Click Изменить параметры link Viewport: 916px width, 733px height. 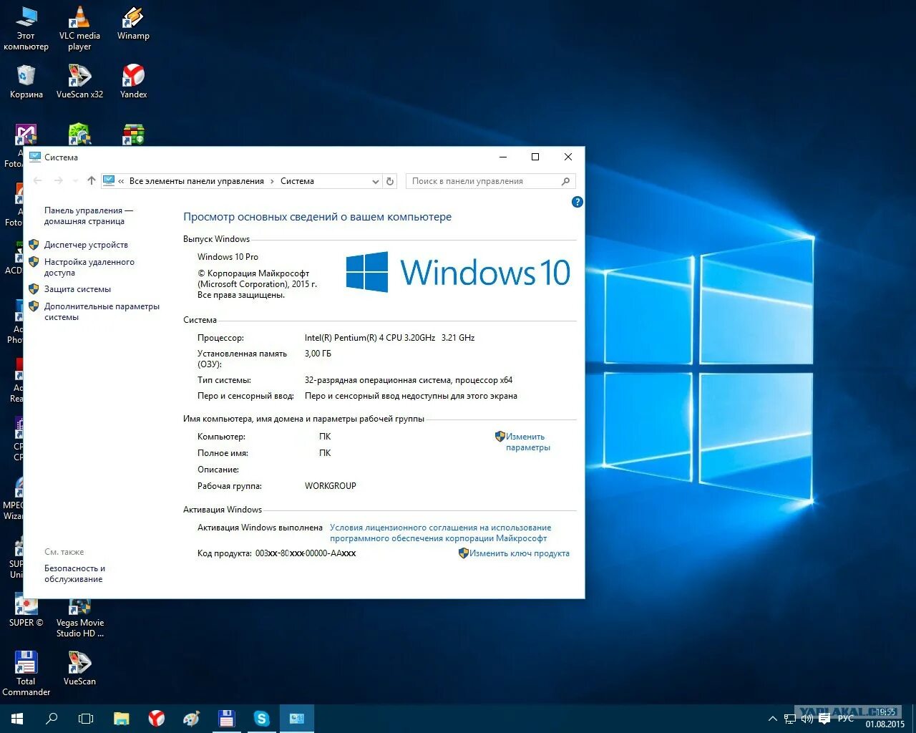[528, 442]
